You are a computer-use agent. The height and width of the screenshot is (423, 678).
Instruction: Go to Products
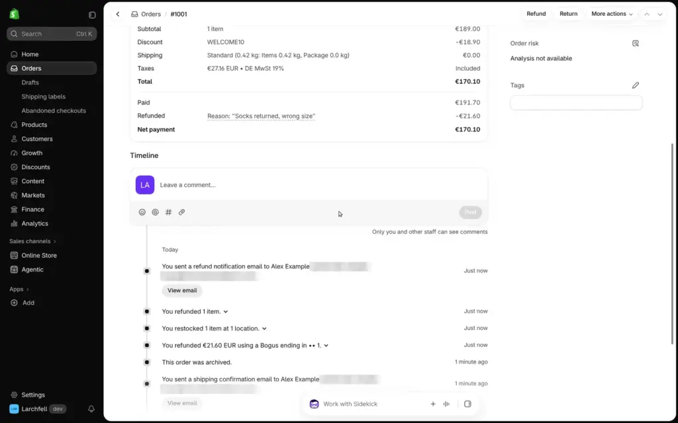52,125
